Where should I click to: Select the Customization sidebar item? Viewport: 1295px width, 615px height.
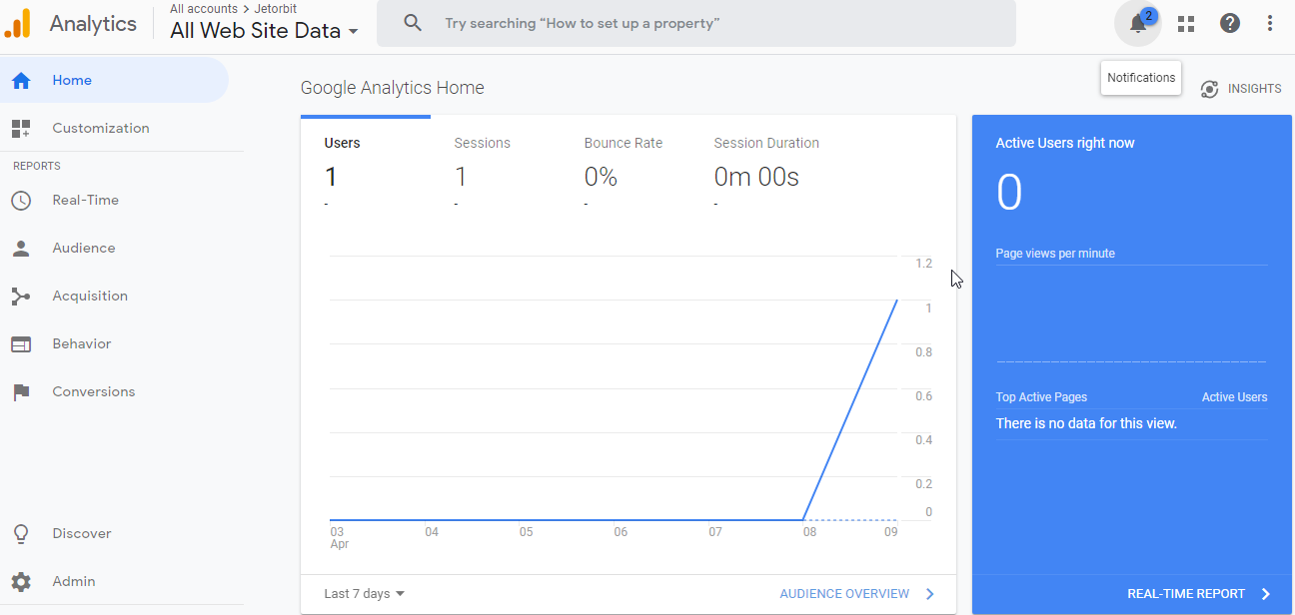pyautogui.click(x=100, y=128)
